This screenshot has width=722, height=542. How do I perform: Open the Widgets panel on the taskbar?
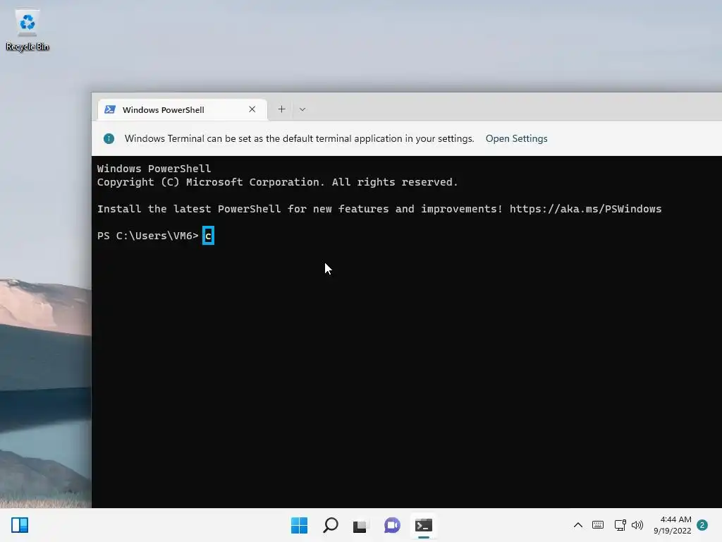point(20,525)
